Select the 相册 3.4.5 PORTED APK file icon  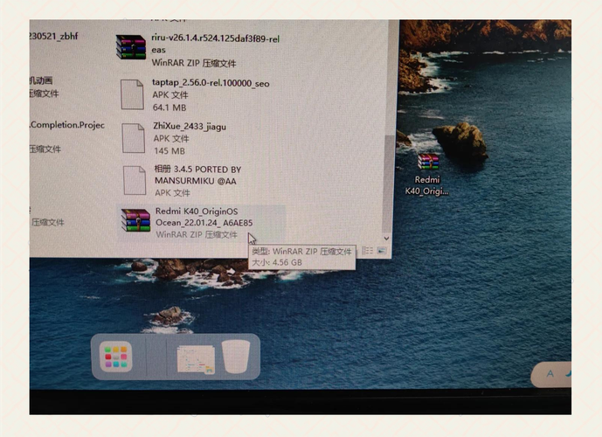134,179
